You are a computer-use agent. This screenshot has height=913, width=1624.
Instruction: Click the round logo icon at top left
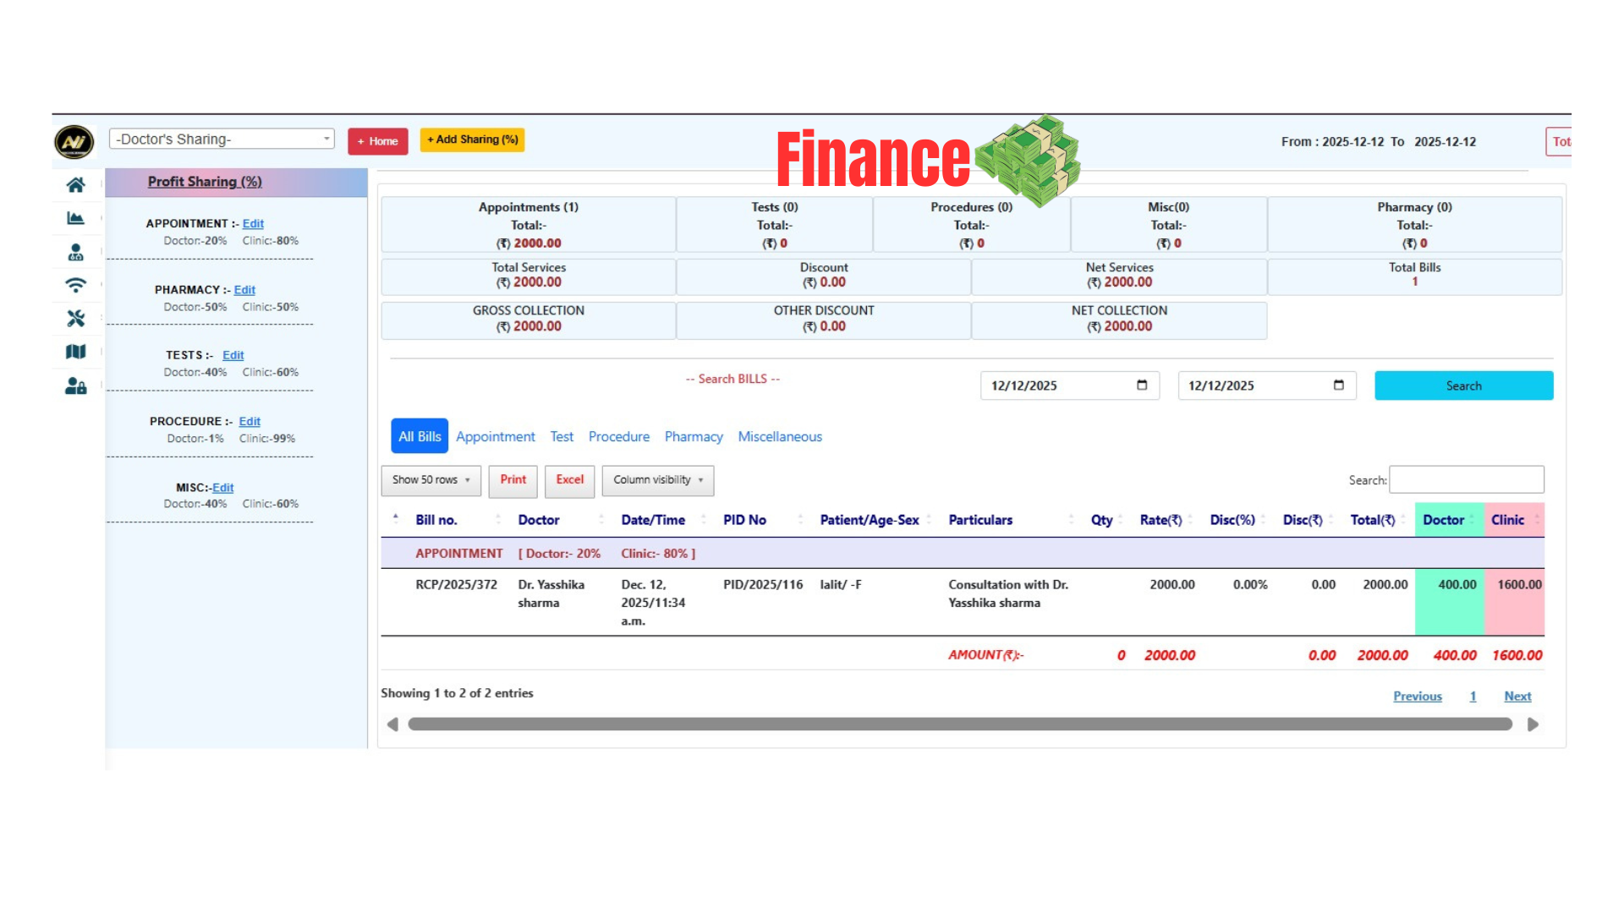tap(74, 141)
